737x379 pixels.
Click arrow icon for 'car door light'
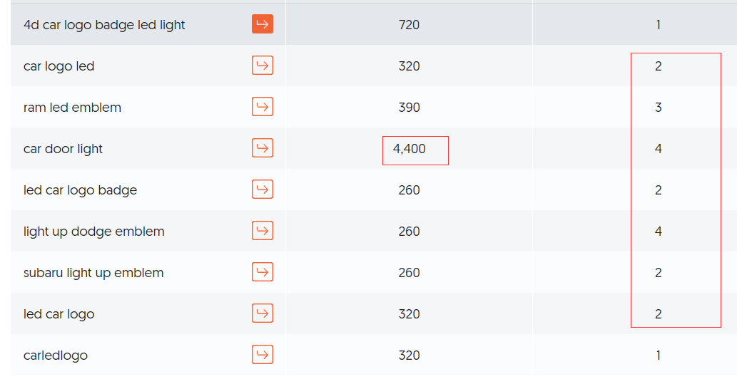click(263, 147)
